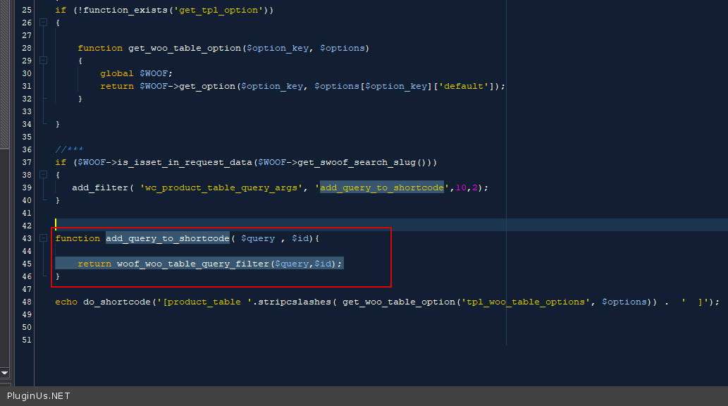Place cursor on empty line 50
This screenshot has height=406, width=728.
pyautogui.click(x=211, y=327)
